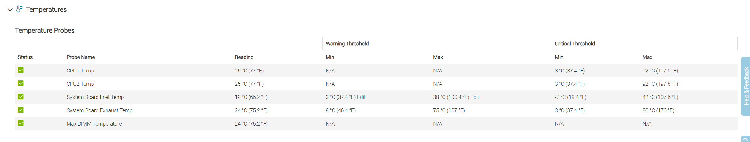The image size is (750, 142).
Task: Edit the Inlet Temp warning maximum threshold
Action: pyautogui.click(x=475, y=97)
